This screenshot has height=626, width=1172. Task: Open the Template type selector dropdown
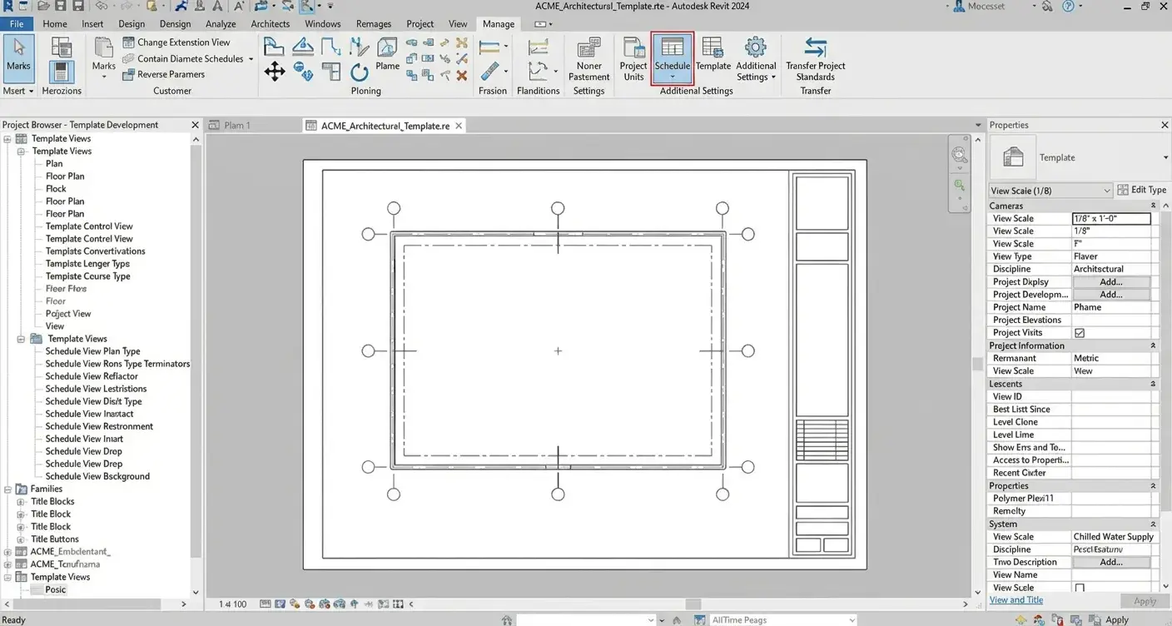pos(1165,157)
